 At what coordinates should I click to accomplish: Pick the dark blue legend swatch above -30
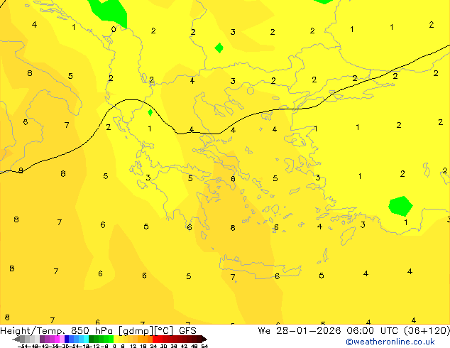tap(67, 339)
